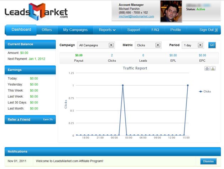Click the Last Month earnings value

[x=34, y=108]
